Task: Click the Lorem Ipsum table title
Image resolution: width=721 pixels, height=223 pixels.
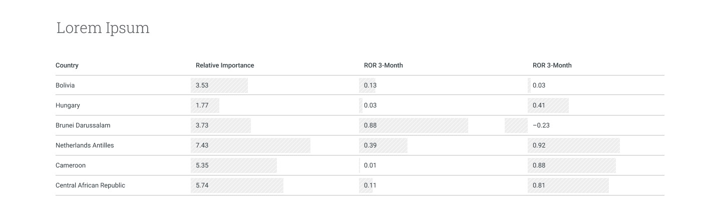Action: pyautogui.click(x=103, y=28)
